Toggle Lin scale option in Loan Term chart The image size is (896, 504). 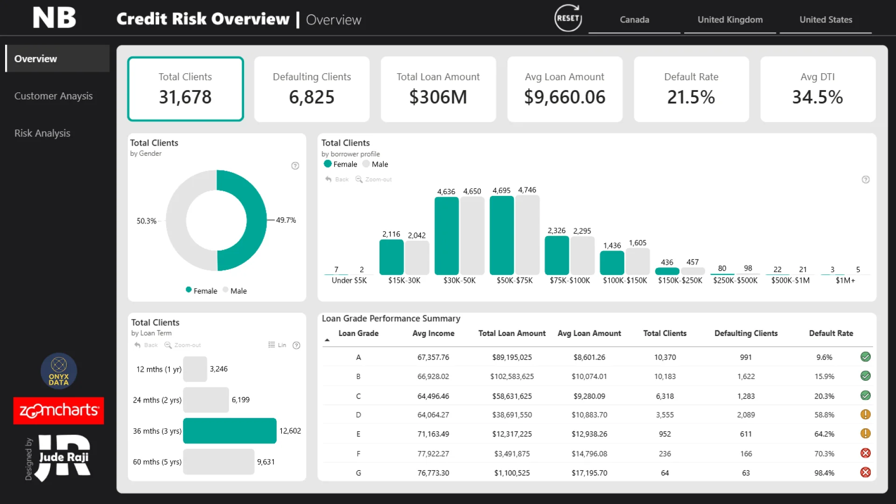(277, 345)
